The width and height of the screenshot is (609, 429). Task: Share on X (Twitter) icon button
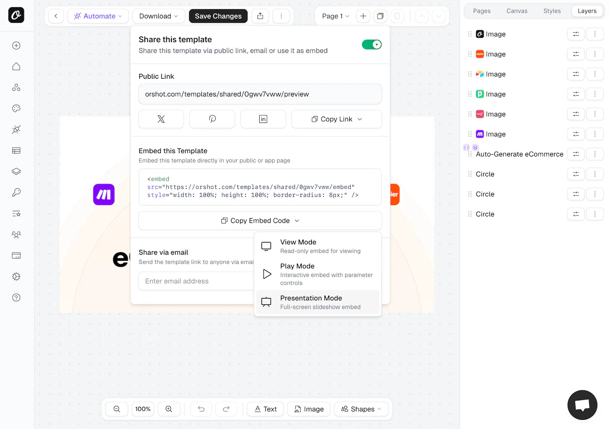click(161, 119)
